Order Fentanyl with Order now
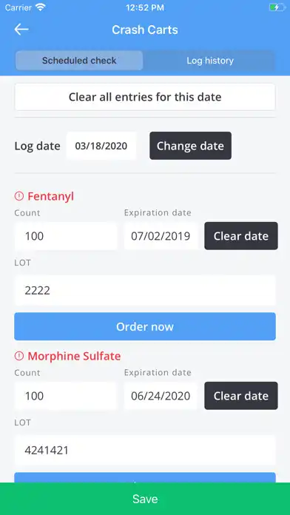The image size is (290, 515). (x=145, y=326)
